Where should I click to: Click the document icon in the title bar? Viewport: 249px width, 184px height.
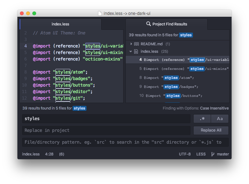pyautogui.click(x=100, y=13)
